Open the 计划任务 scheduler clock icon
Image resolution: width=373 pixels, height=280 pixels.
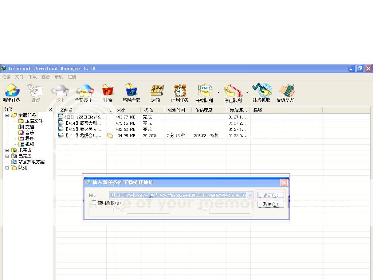coord(180,91)
